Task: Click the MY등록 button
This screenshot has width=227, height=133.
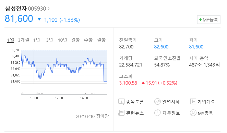Action: (x=209, y=19)
